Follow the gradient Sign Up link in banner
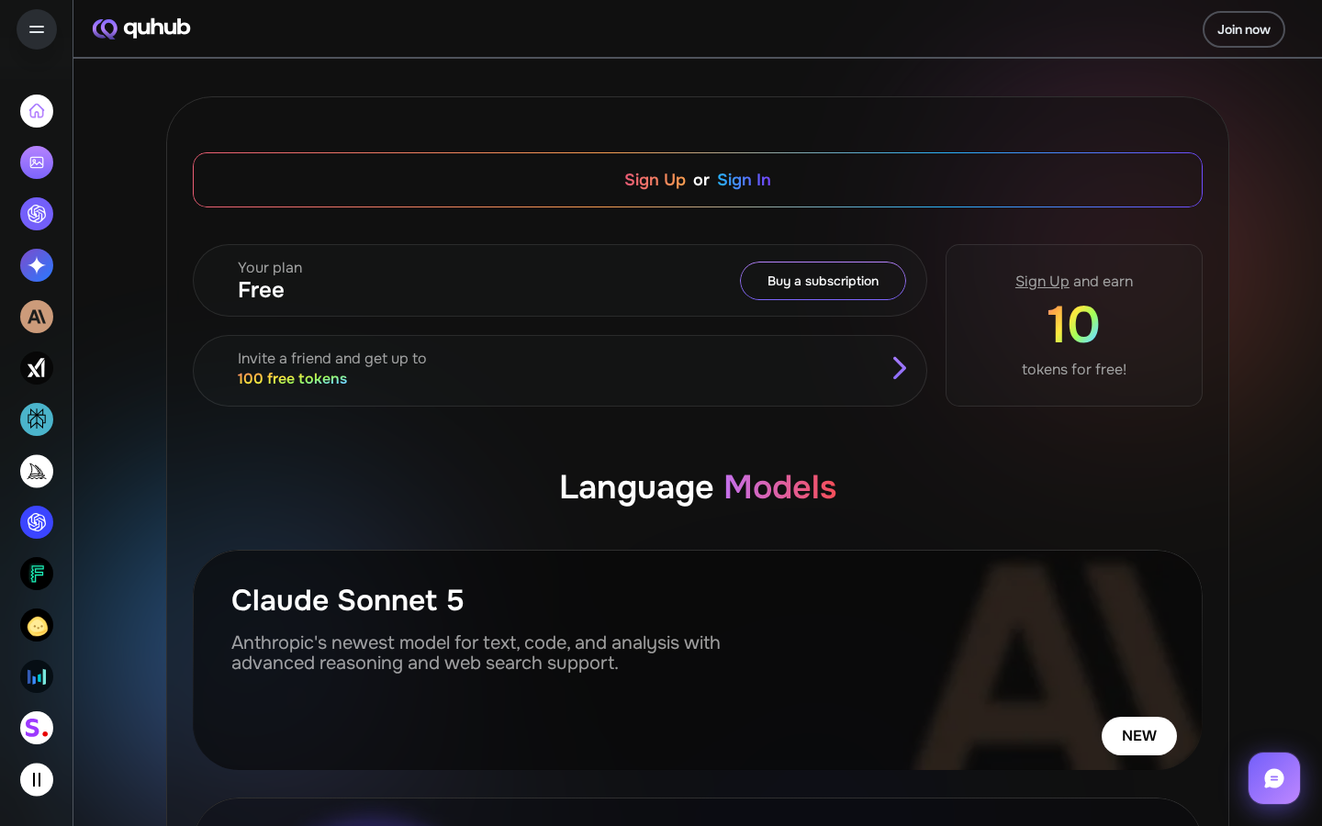This screenshot has width=1322, height=826. click(x=655, y=180)
